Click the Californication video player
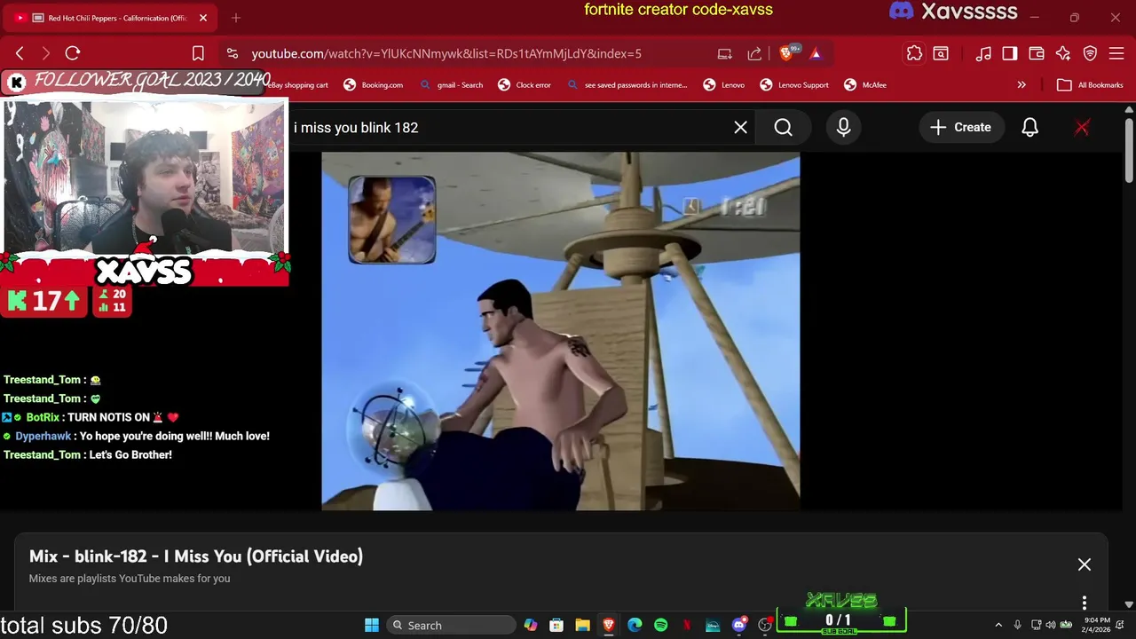The width and height of the screenshot is (1136, 639). 560,331
